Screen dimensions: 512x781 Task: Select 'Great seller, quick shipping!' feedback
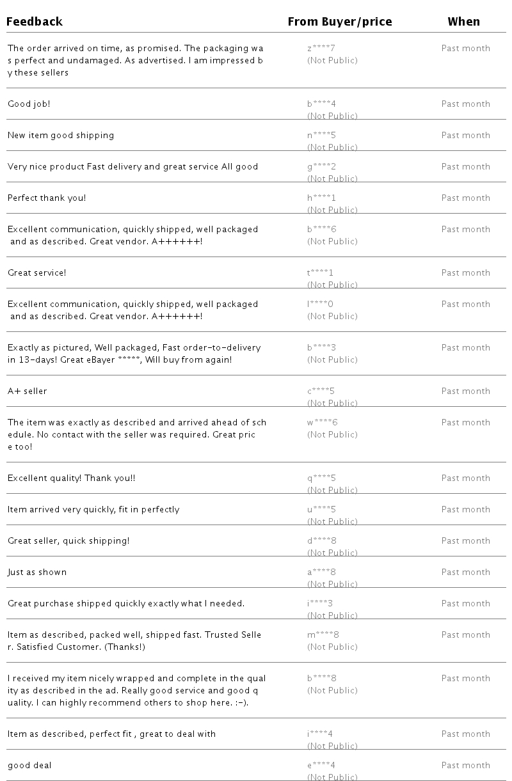(68, 540)
